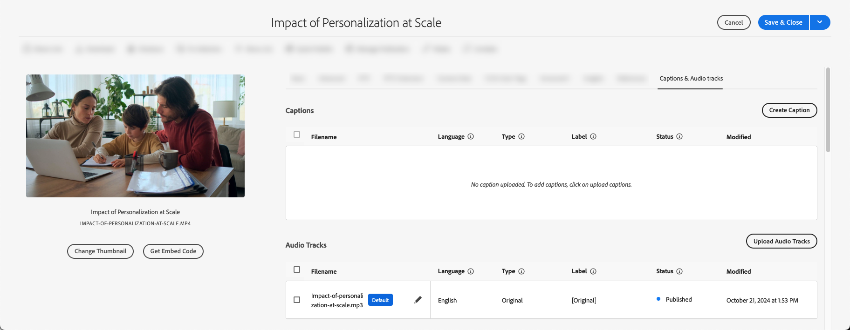Switch to the Captions & Audio tracks tab

click(x=691, y=79)
